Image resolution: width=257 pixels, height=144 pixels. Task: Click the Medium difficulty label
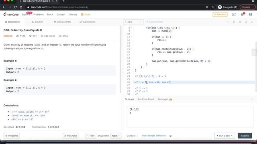pyautogui.click(x=8, y=36)
